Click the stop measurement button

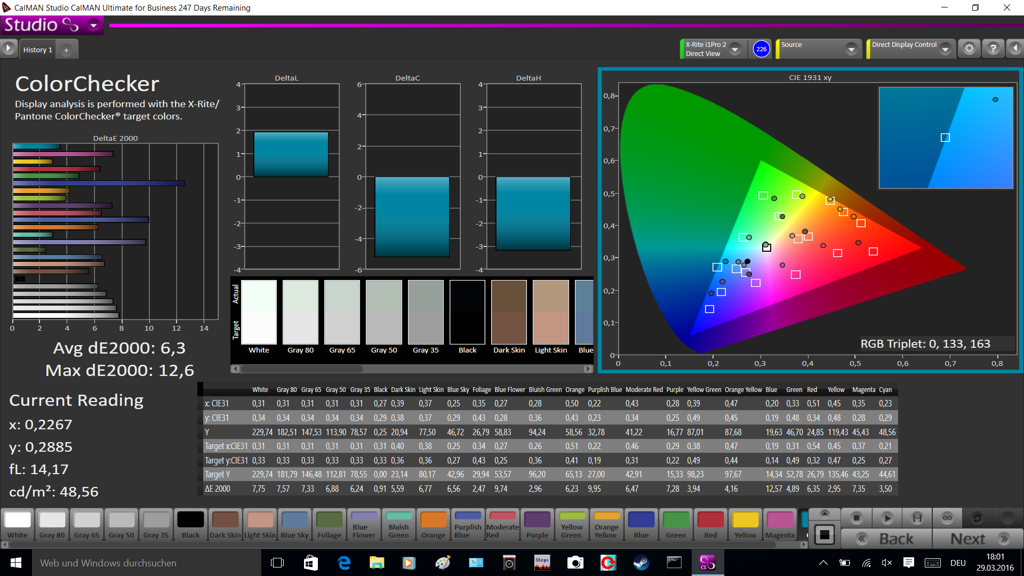pos(857,518)
